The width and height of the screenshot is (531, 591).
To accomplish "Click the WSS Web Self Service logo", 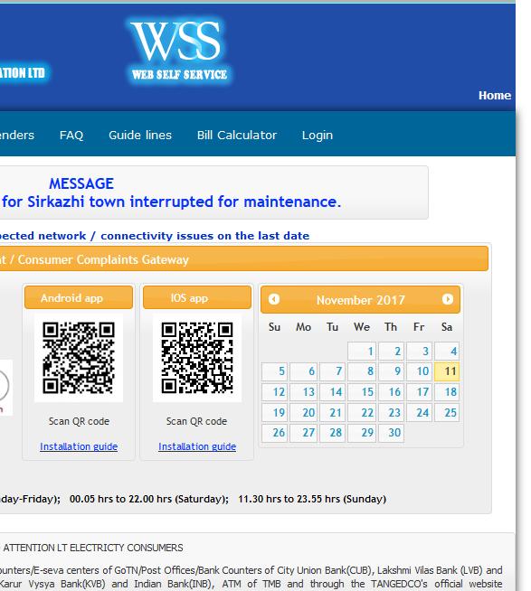I will tap(179, 51).
